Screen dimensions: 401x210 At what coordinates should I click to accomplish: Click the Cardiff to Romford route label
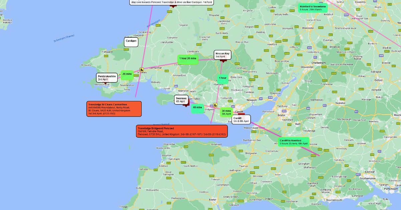[x=294, y=142]
